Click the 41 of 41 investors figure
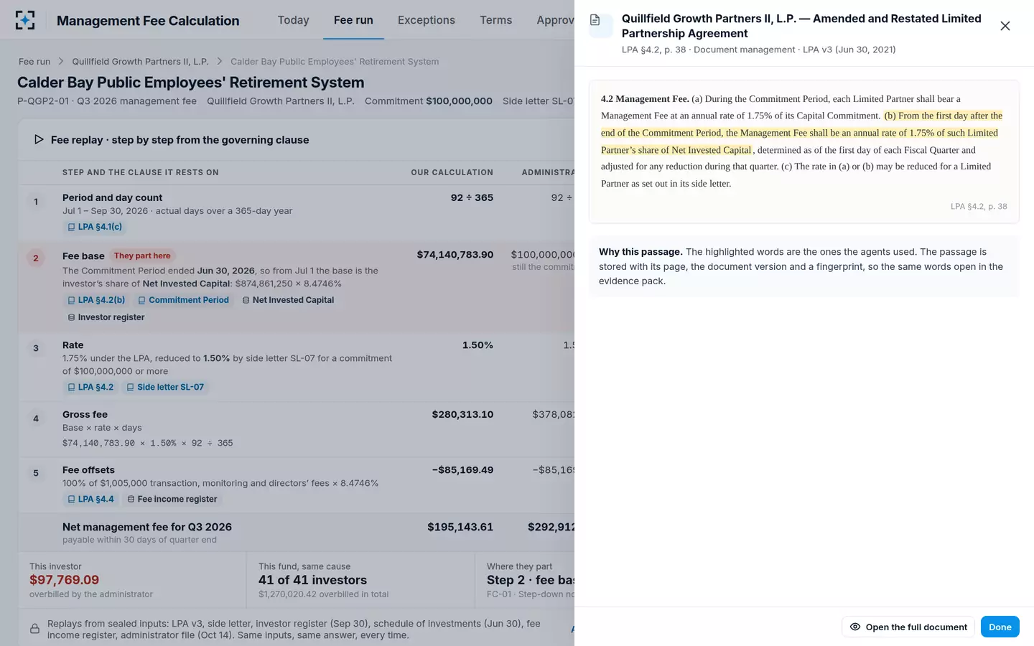Image resolution: width=1034 pixels, height=646 pixels. pyautogui.click(x=312, y=580)
